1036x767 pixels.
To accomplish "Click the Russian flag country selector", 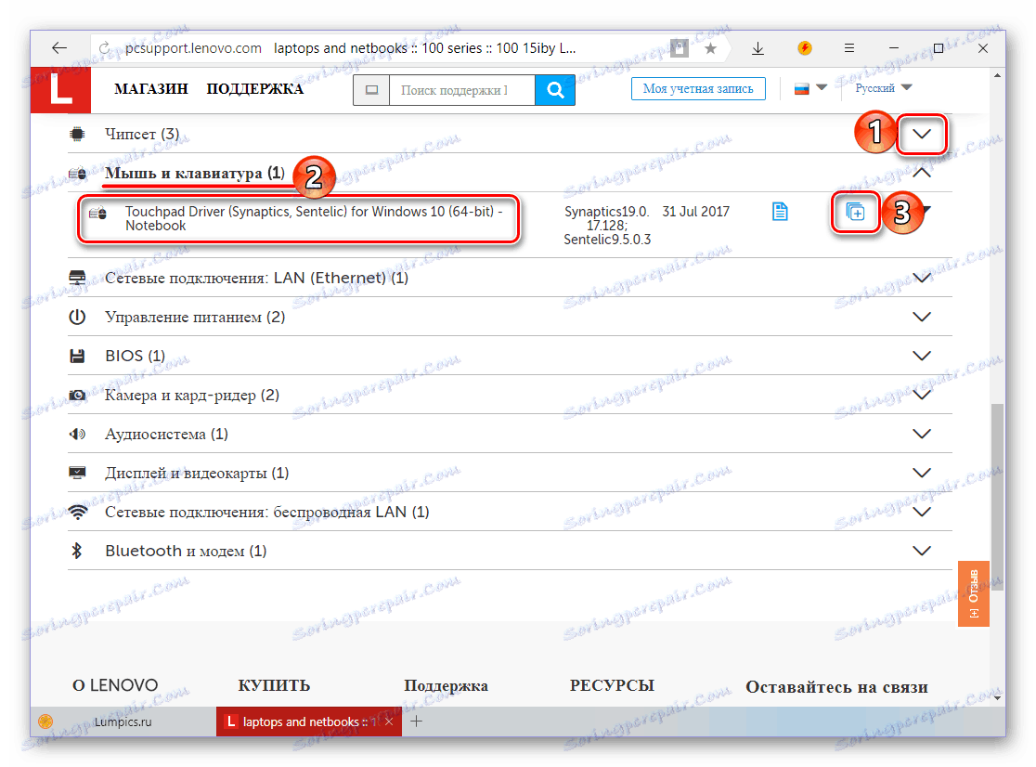I will (x=810, y=88).
